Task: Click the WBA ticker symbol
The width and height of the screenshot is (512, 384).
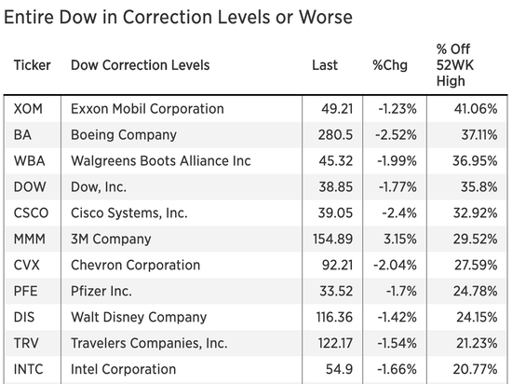Action: coord(30,161)
